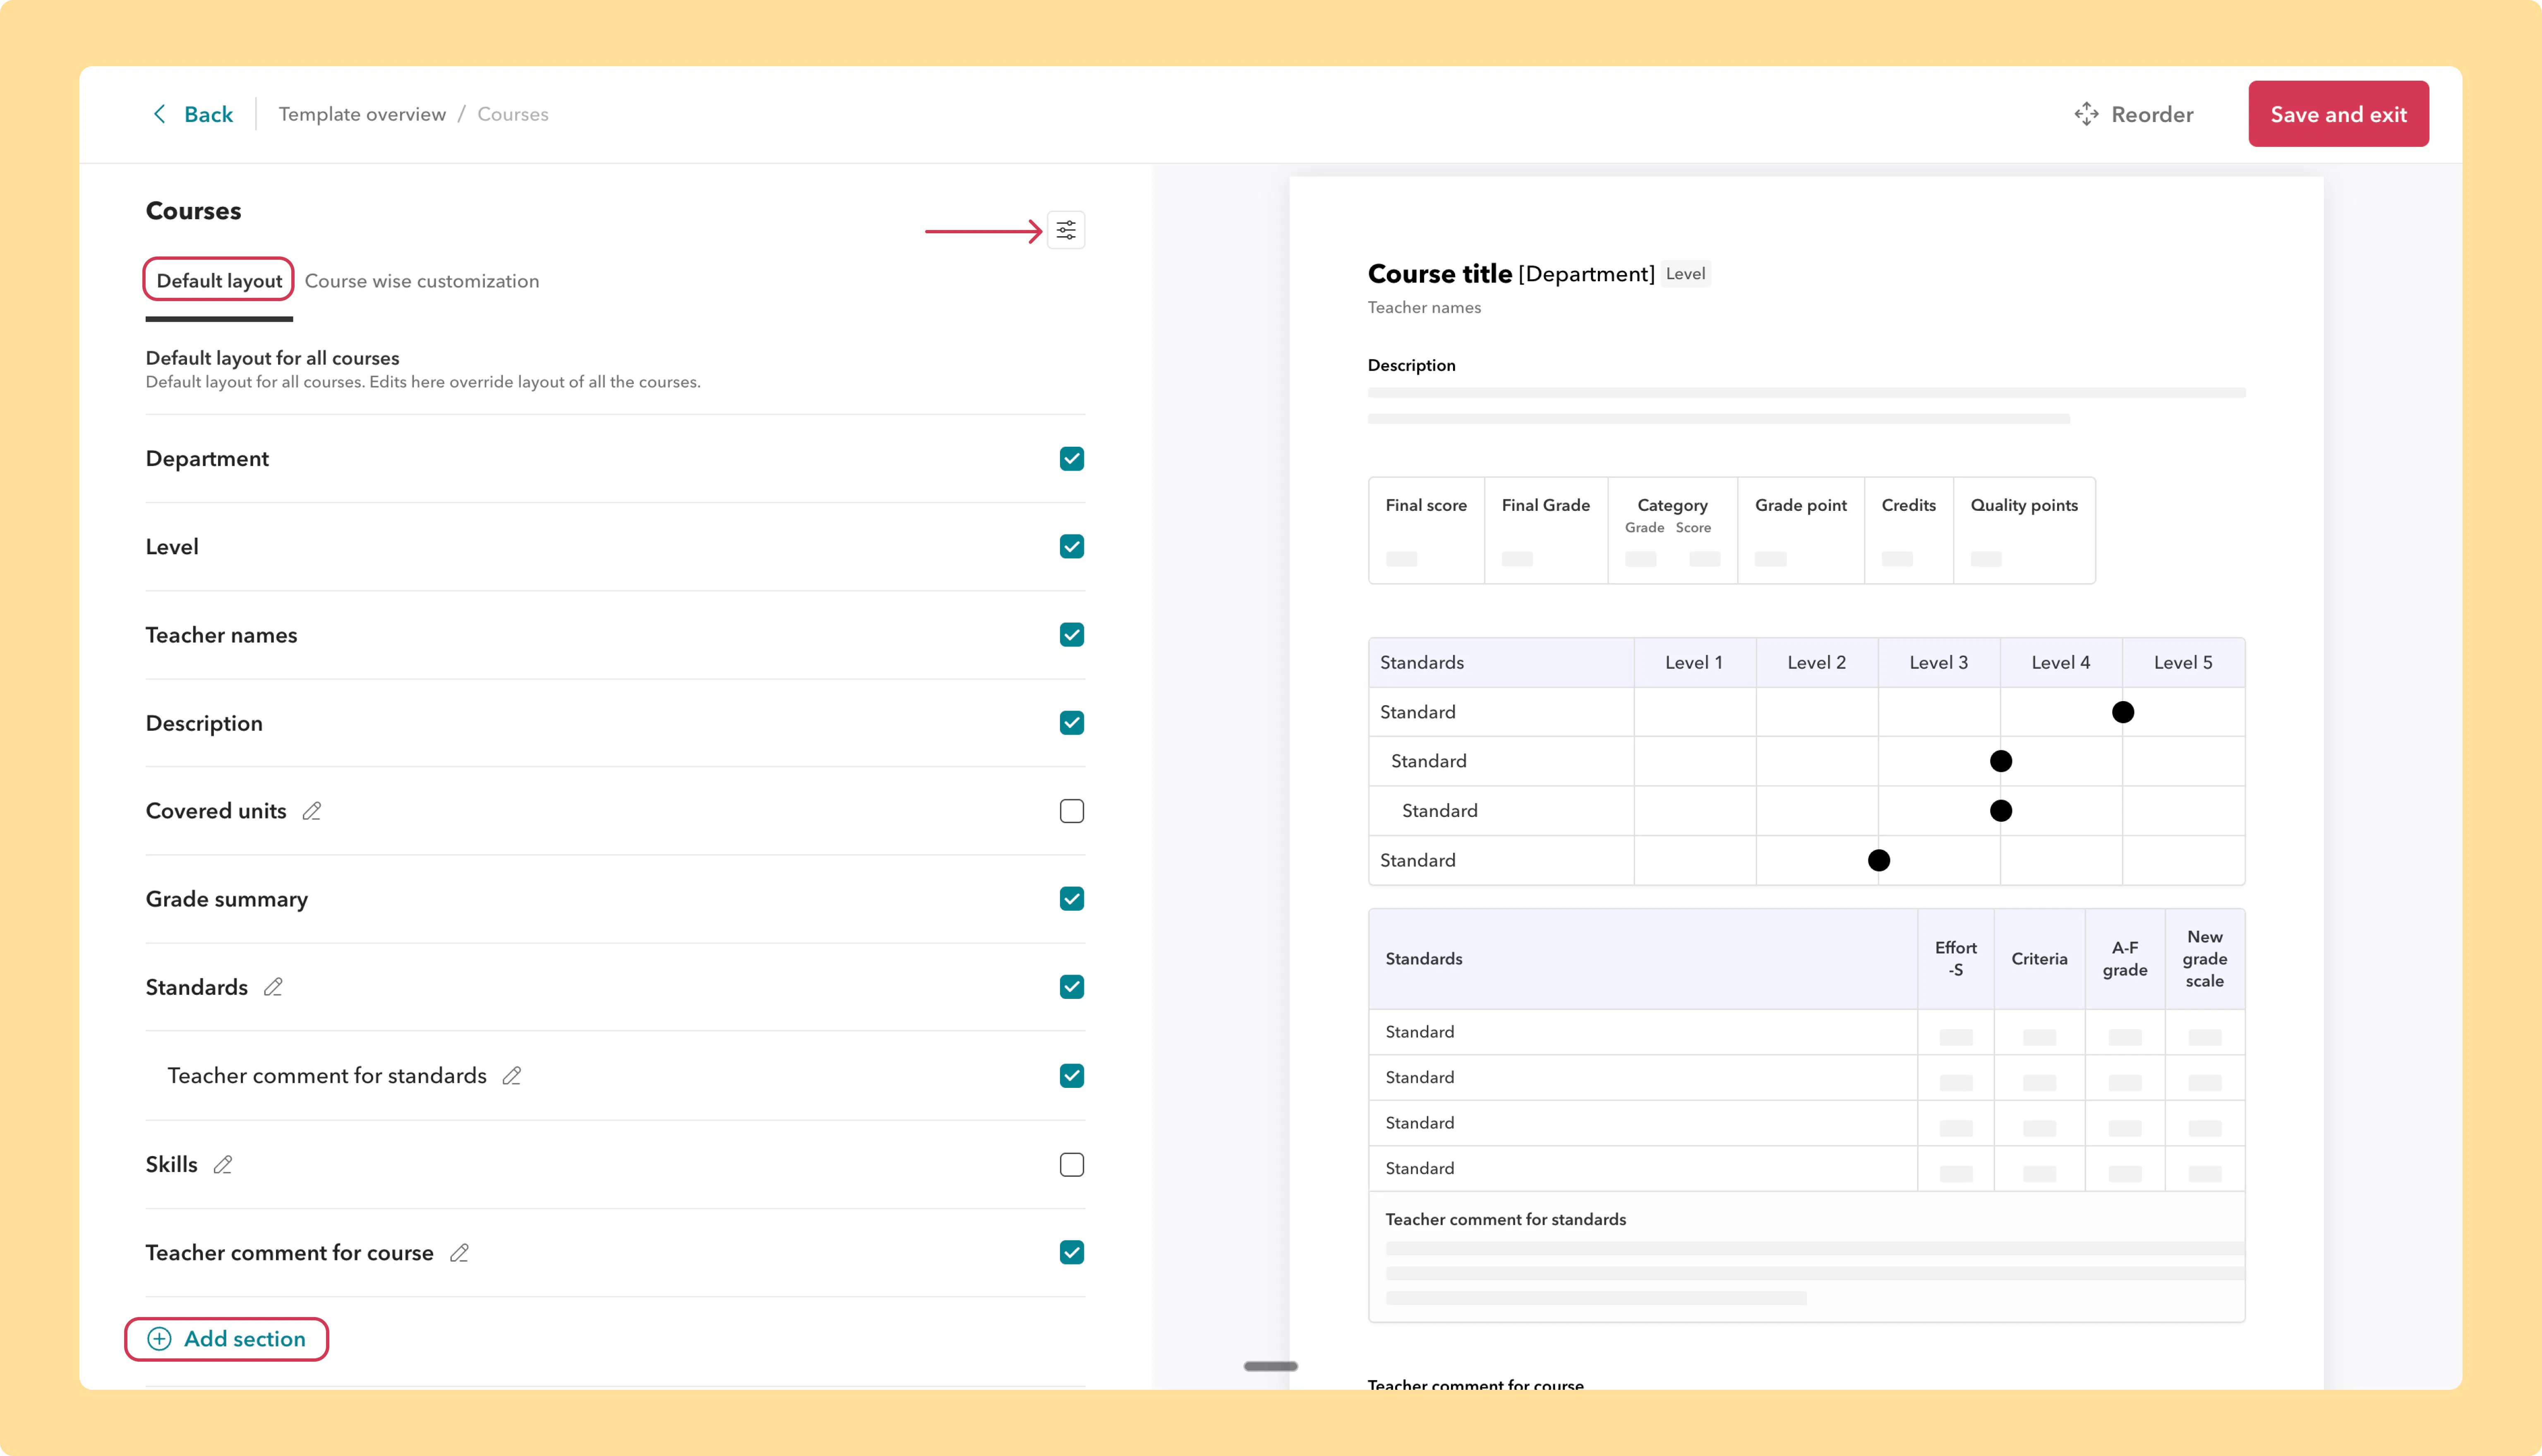The width and height of the screenshot is (2542, 1456).
Task: Edit Covered units with pencil icon
Action: [x=312, y=811]
